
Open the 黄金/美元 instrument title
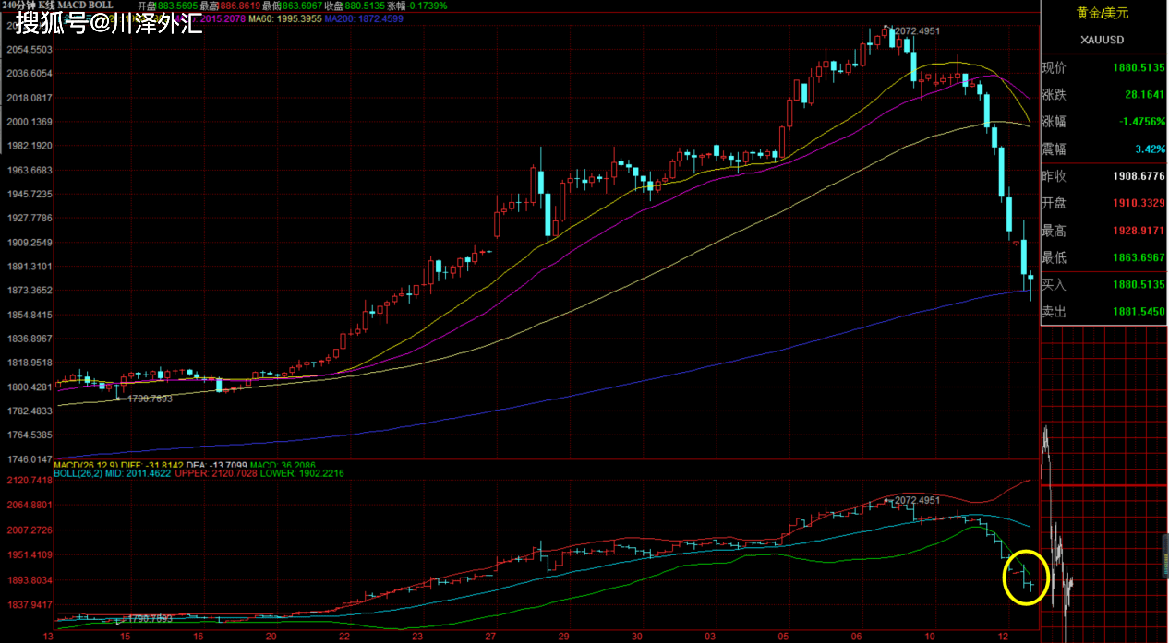pos(1103,13)
